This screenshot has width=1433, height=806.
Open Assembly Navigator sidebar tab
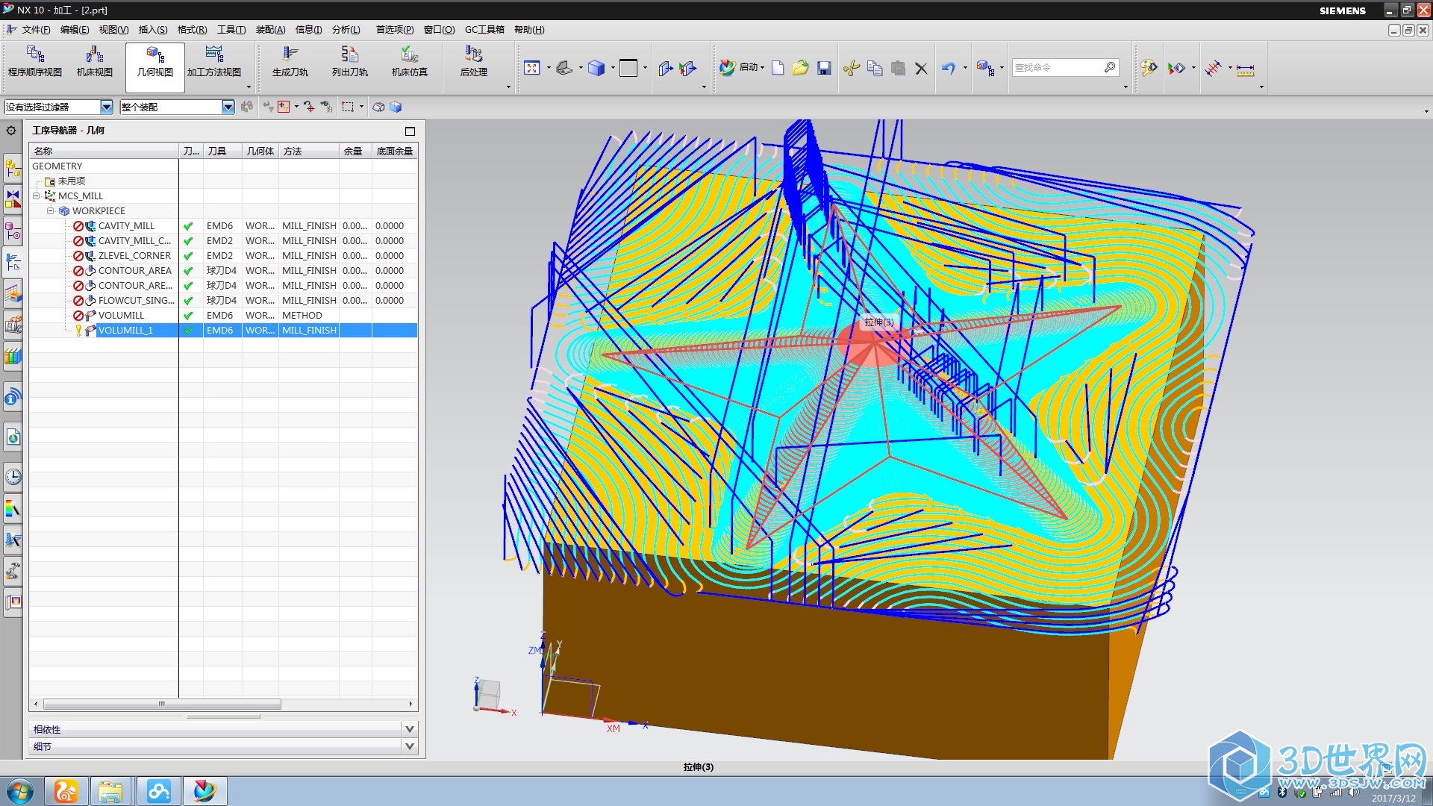point(13,168)
